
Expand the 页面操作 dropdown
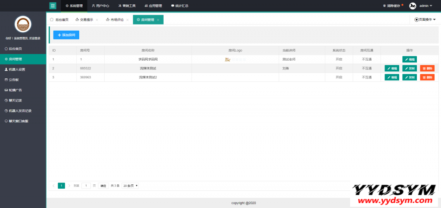[x=425, y=20]
